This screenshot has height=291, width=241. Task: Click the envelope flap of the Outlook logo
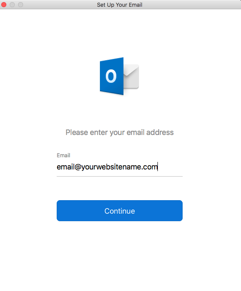pyautogui.click(x=131, y=69)
